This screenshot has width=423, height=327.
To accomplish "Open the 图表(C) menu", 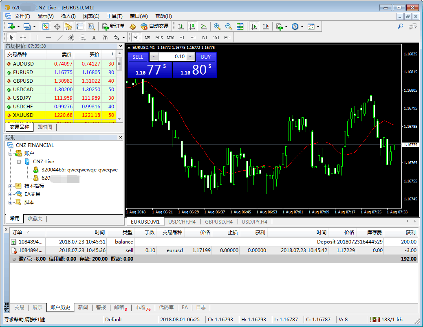I will 91,16.
